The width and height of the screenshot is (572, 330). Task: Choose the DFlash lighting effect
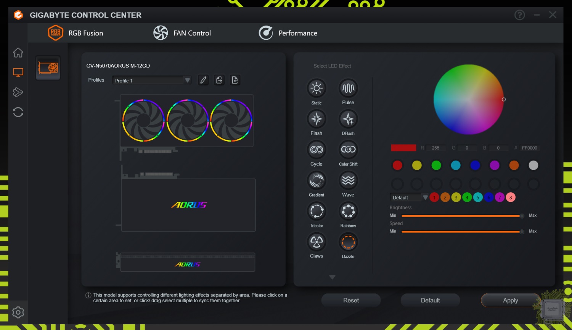coord(348,119)
